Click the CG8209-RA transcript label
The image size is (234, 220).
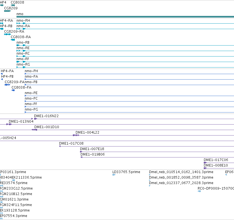(x=14, y=32)
